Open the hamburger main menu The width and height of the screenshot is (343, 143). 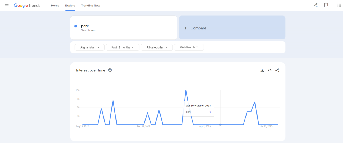pos(7,5)
